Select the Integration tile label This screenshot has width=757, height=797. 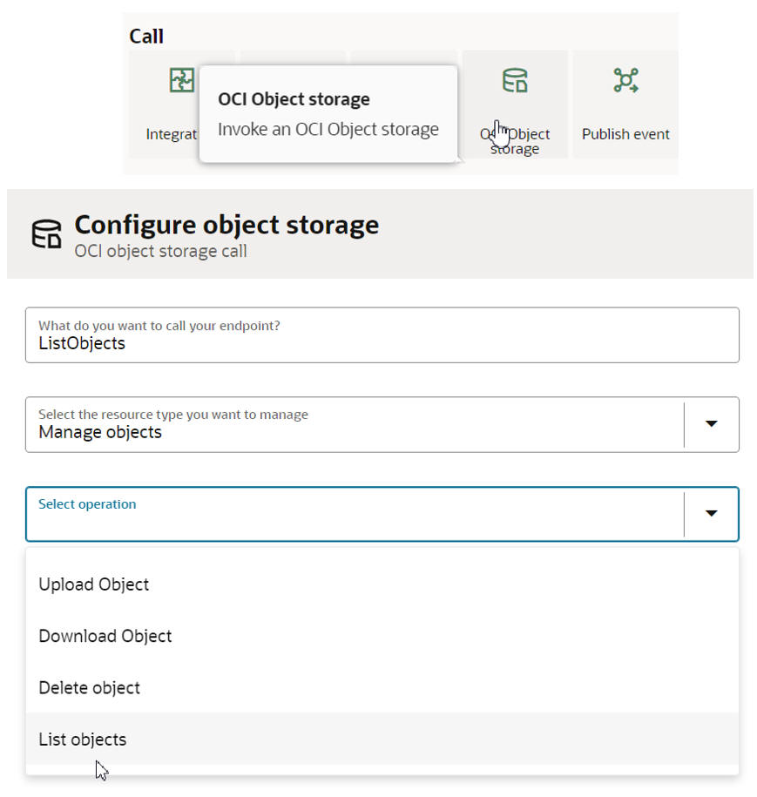pos(172,134)
